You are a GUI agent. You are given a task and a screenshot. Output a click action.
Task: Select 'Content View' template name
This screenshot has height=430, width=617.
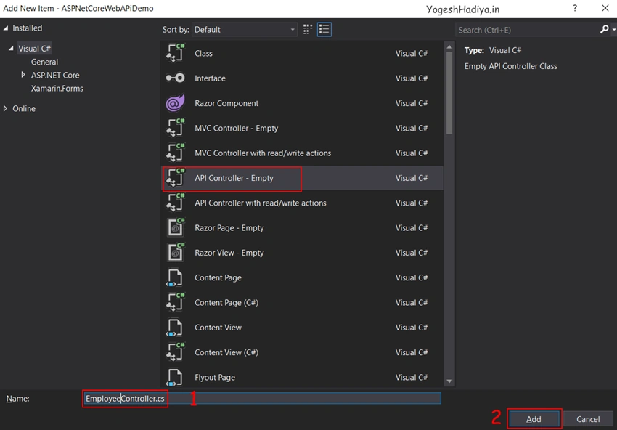click(x=218, y=328)
